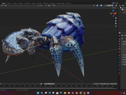Expand the Ray Visibility panel
The width and height of the screenshot is (126, 95).
pos(124,57)
